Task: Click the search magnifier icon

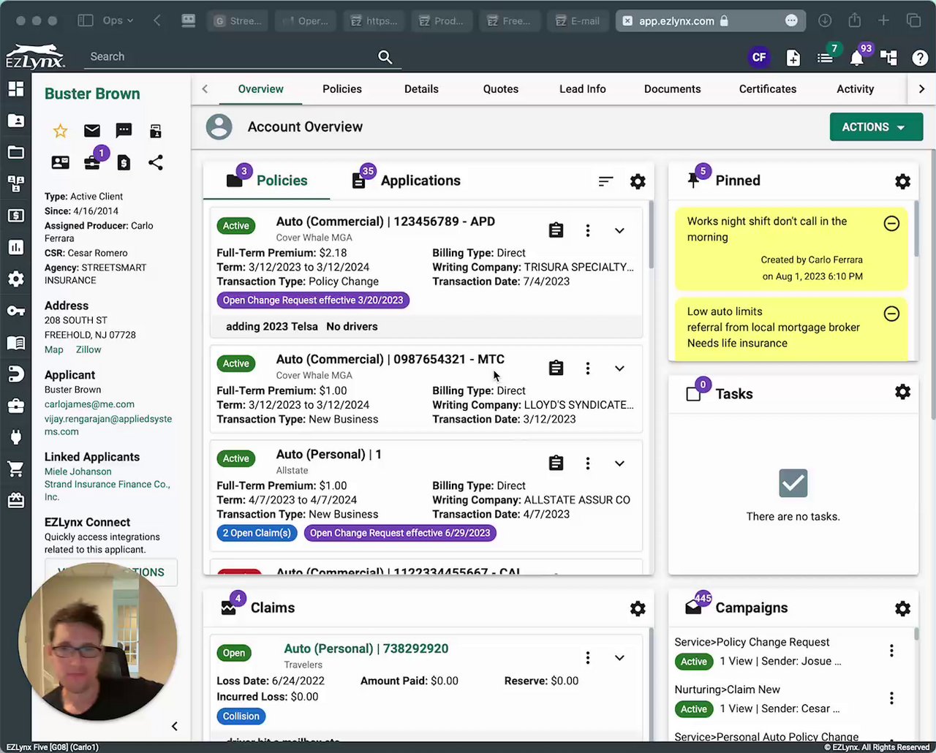Action: pos(385,57)
